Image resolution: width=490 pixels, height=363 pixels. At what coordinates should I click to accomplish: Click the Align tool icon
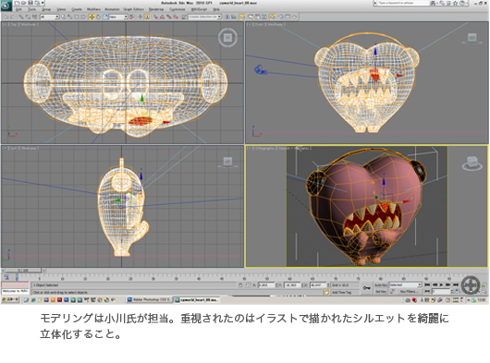point(233,17)
